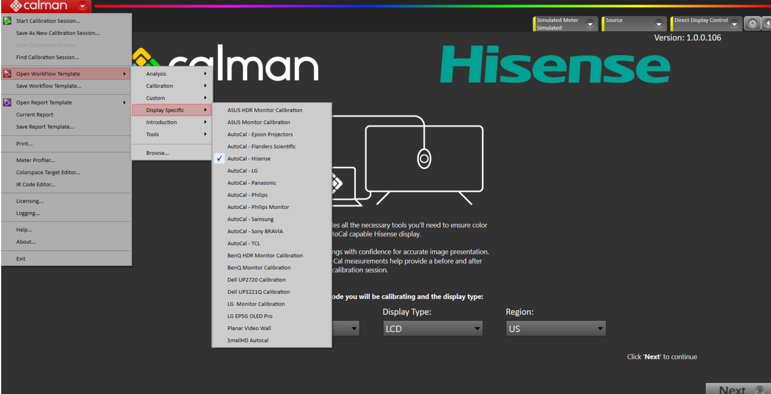The height and width of the screenshot is (394, 771).
Task: Expand the Custom submenu
Action: click(172, 98)
